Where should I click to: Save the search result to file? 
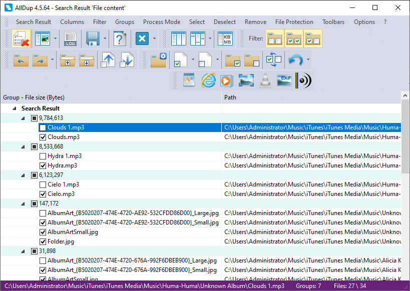coord(93,38)
